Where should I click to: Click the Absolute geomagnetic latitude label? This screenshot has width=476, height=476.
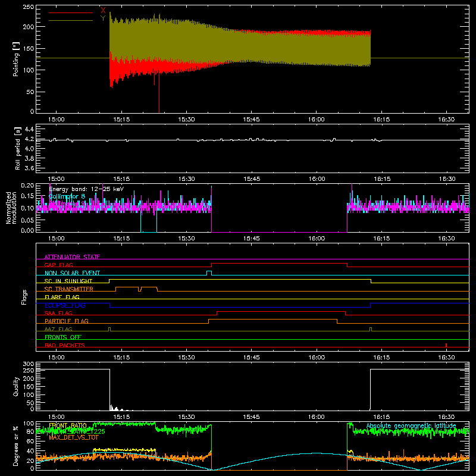(x=411, y=425)
